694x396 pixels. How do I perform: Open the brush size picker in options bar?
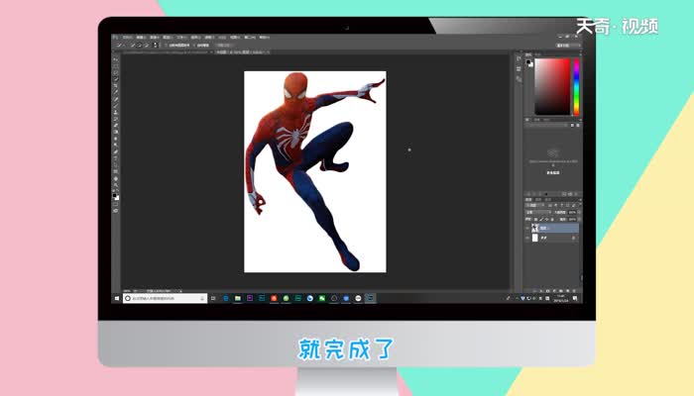[156, 46]
